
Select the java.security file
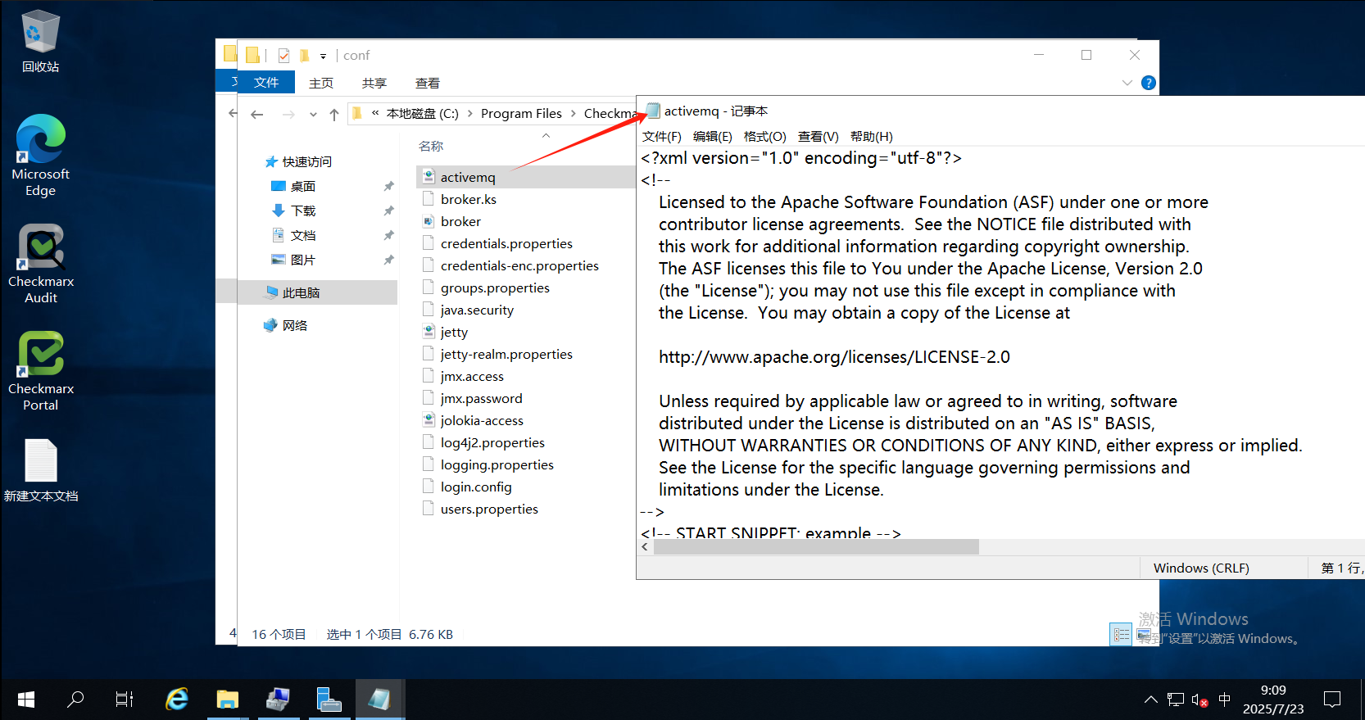(477, 310)
